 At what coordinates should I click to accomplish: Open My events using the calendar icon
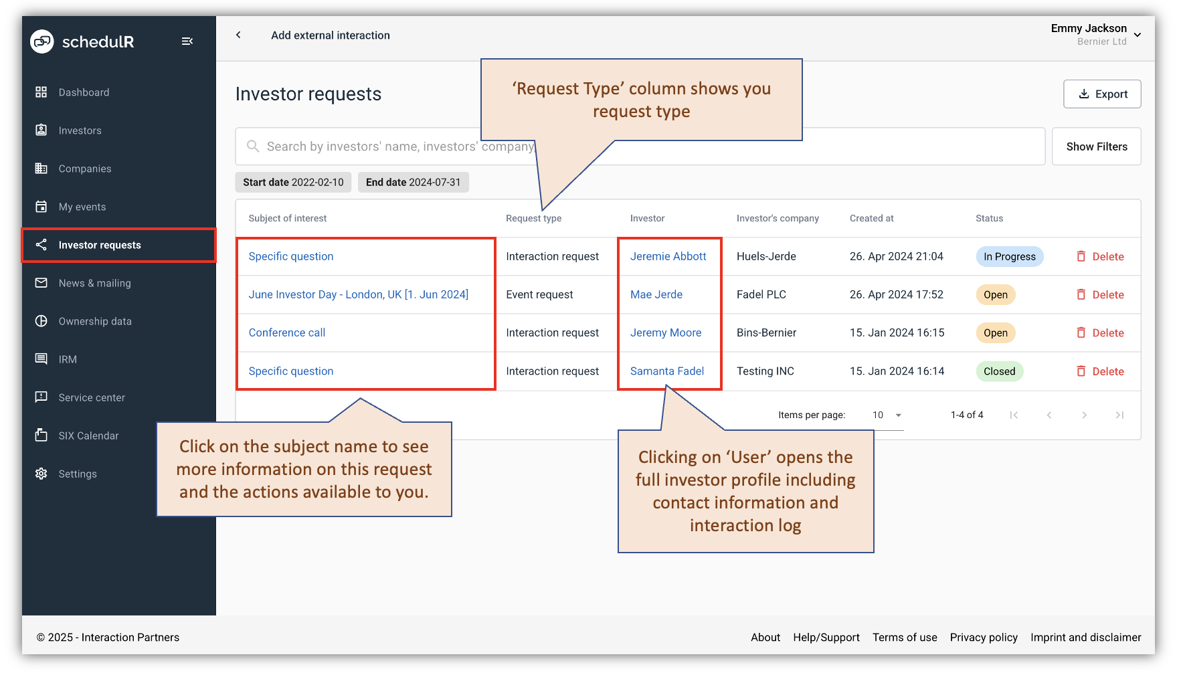point(41,206)
